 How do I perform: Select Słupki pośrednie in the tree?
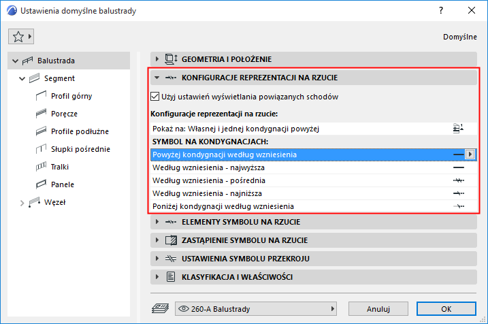[x=80, y=149]
